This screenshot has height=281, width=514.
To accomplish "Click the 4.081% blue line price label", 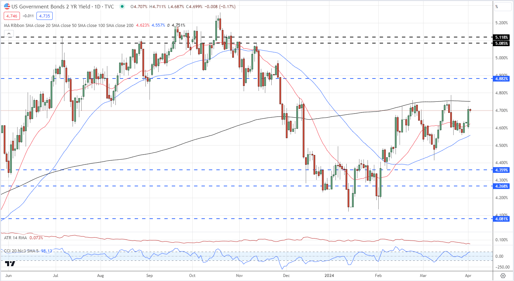I will (x=502, y=219).
